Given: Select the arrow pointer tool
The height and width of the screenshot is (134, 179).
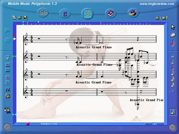Looking at the screenshot, I should coord(173,27).
